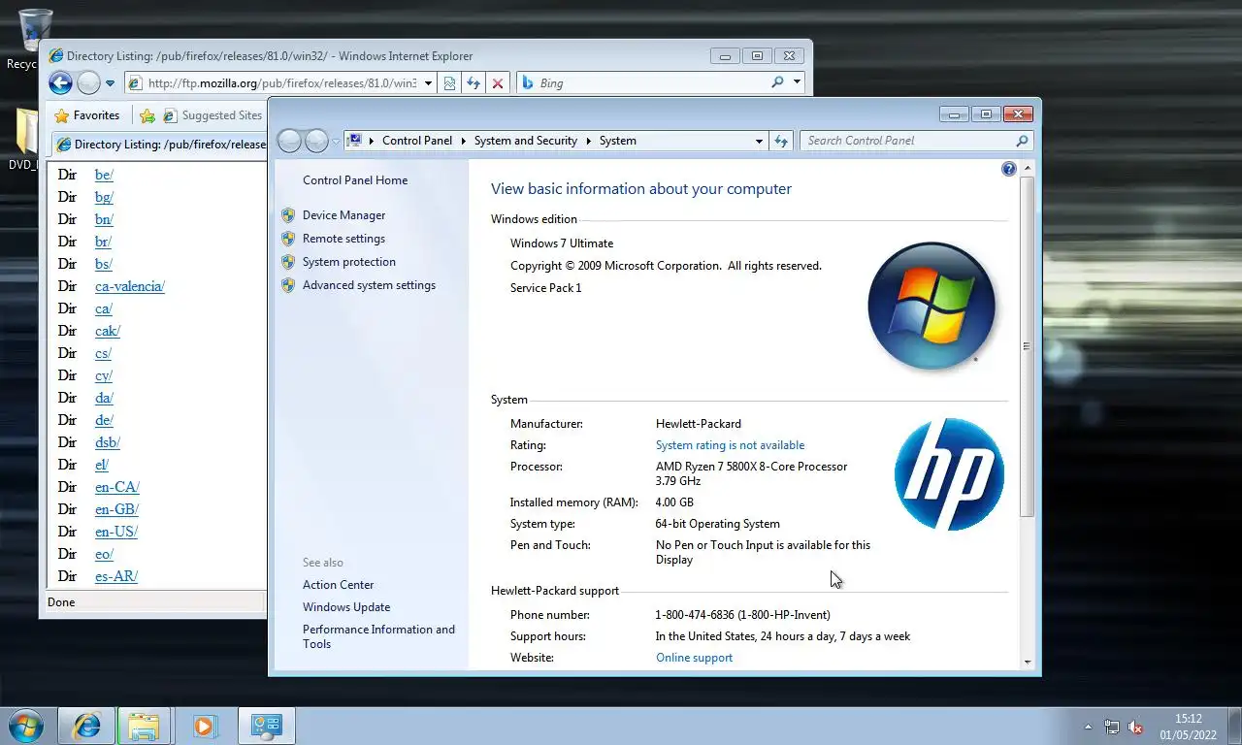1242x745 pixels.
Task: Toggle Compatibility View icon in IE
Action: tap(449, 83)
